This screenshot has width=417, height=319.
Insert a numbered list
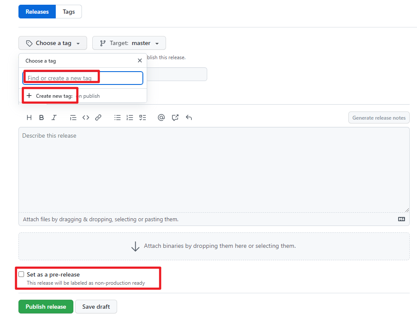click(x=130, y=117)
